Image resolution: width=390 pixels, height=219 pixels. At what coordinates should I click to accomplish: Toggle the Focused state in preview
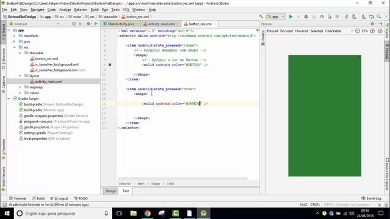[286, 31]
